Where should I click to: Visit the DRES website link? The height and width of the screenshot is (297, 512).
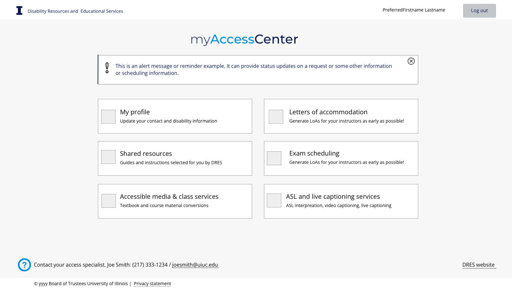click(479, 265)
